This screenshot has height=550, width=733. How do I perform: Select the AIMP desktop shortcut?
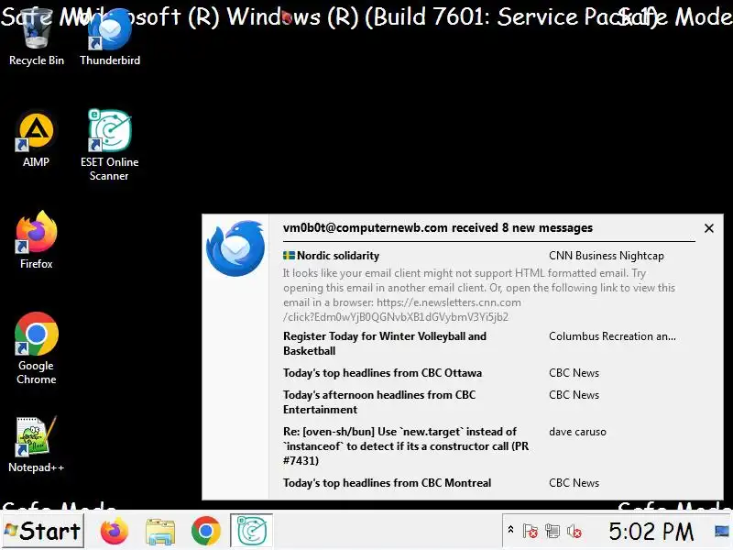36,140
